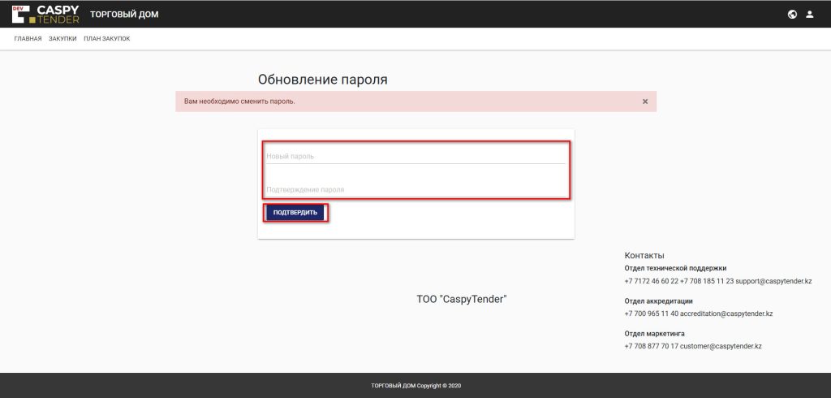Click the phone number +7 7172 46 60 22
Viewport: 831px width, 398px height.
tap(651, 281)
